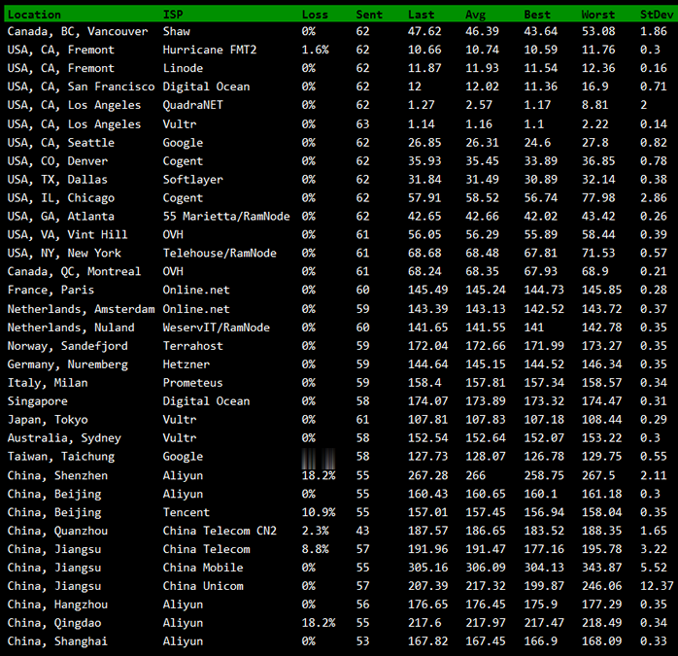The height and width of the screenshot is (656, 678).
Task: Select the Linode ISP entry
Action: [x=183, y=68]
